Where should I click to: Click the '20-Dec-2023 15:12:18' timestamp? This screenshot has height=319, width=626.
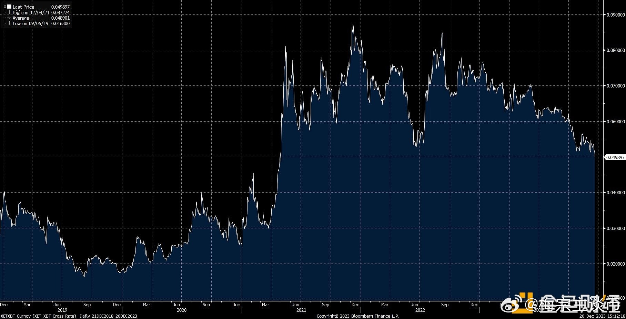click(x=602, y=316)
